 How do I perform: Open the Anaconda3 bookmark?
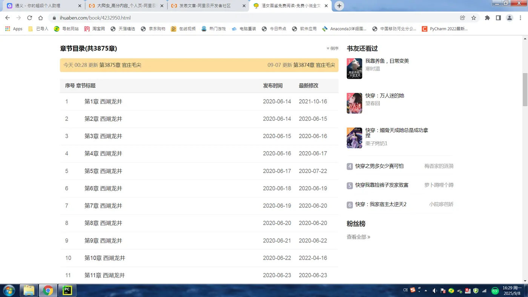pos(344,29)
